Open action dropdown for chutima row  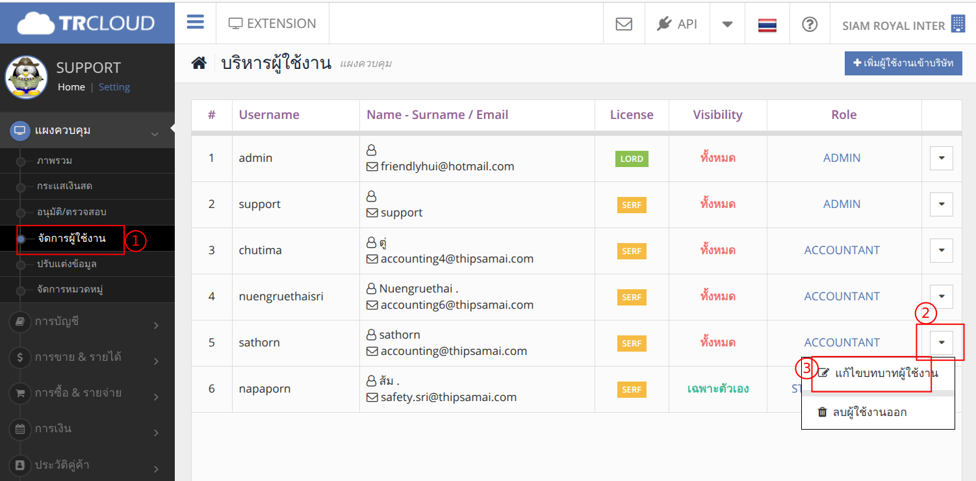pyautogui.click(x=941, y=250)
